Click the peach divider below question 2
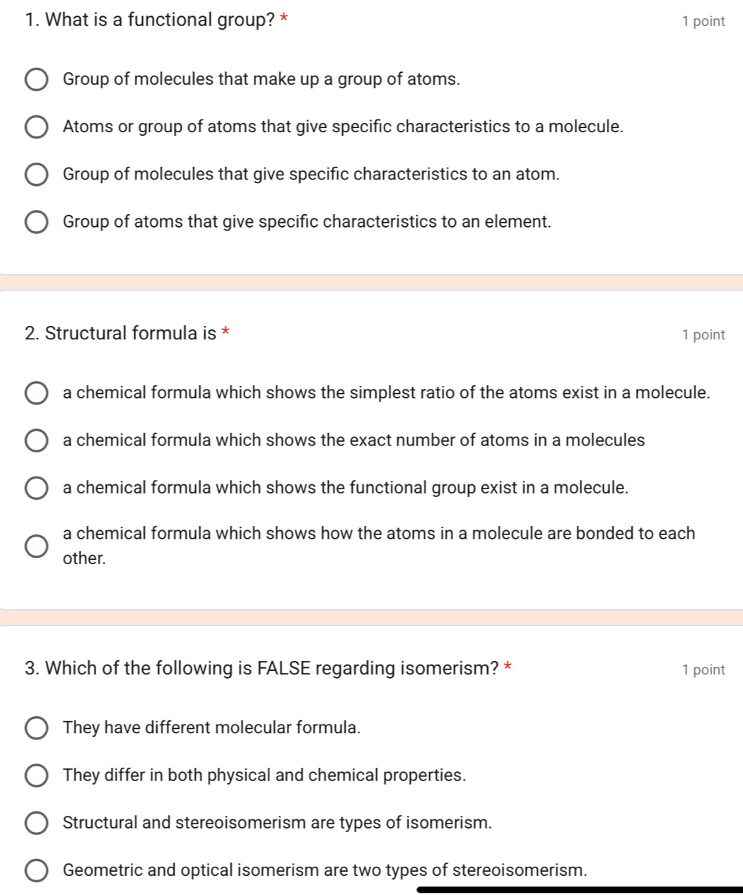 point(371,617)
